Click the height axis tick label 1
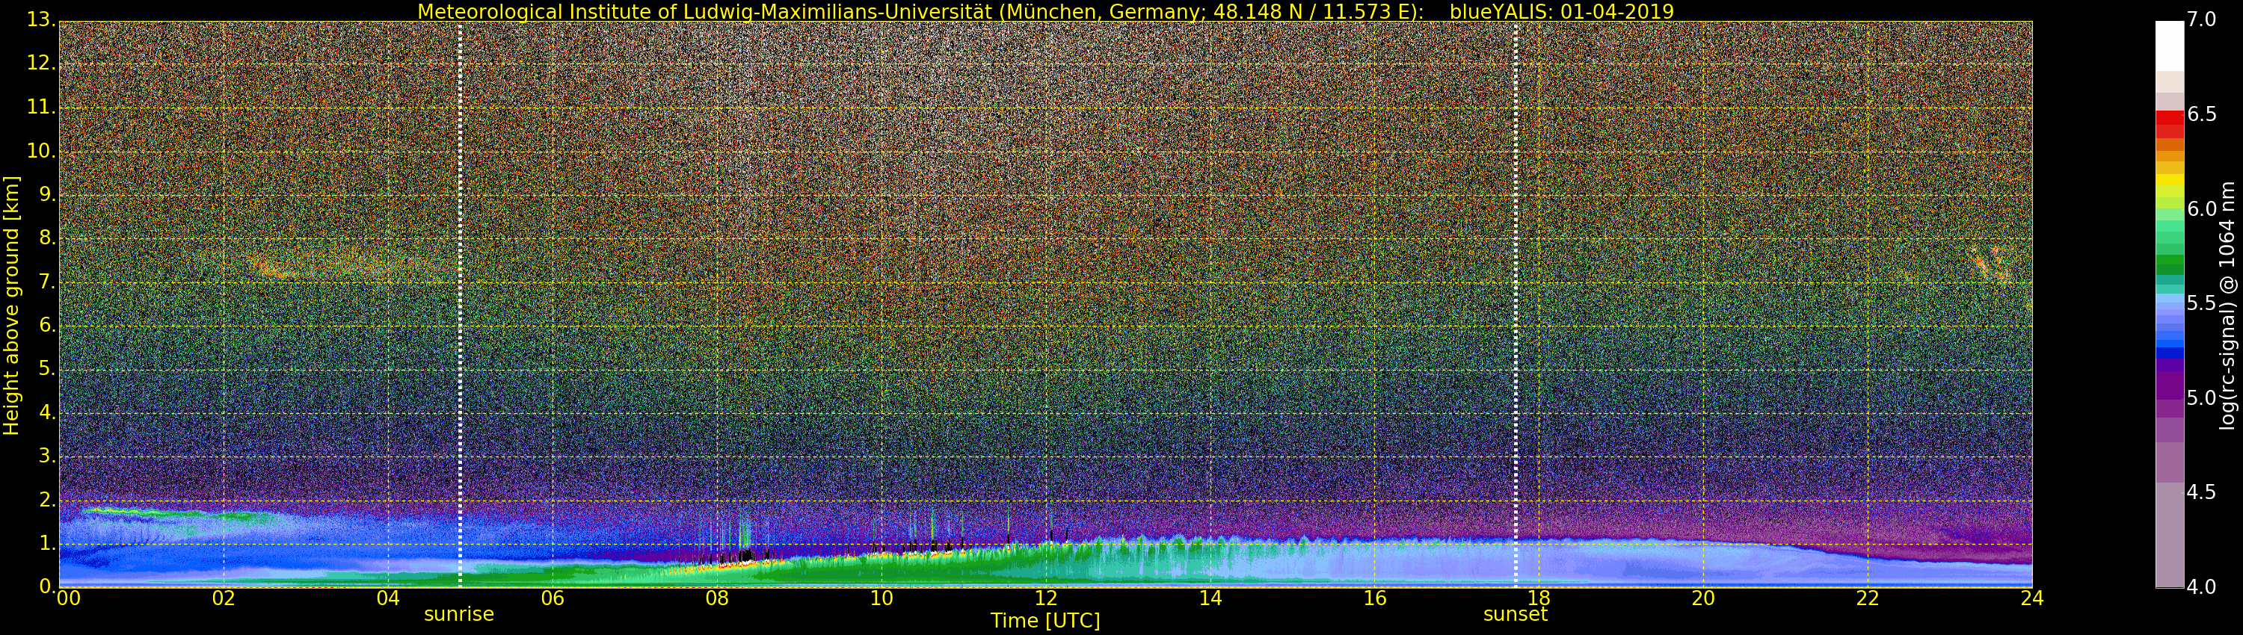2243x635 pixels. click(x=47, y=544)
